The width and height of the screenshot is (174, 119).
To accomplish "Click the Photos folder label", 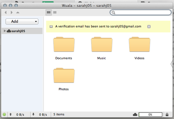I will click(x=64, y=89).
